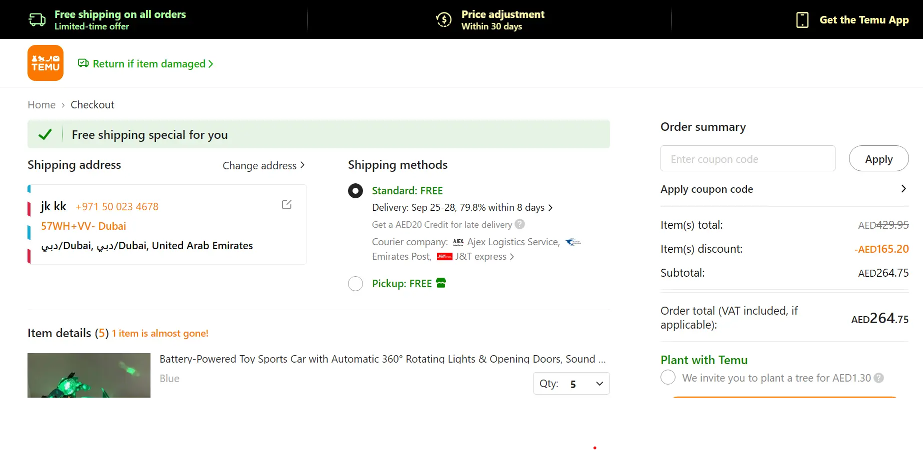Click the price adjustment dollar icon
The image size is (923, 450).
[443, 19]
